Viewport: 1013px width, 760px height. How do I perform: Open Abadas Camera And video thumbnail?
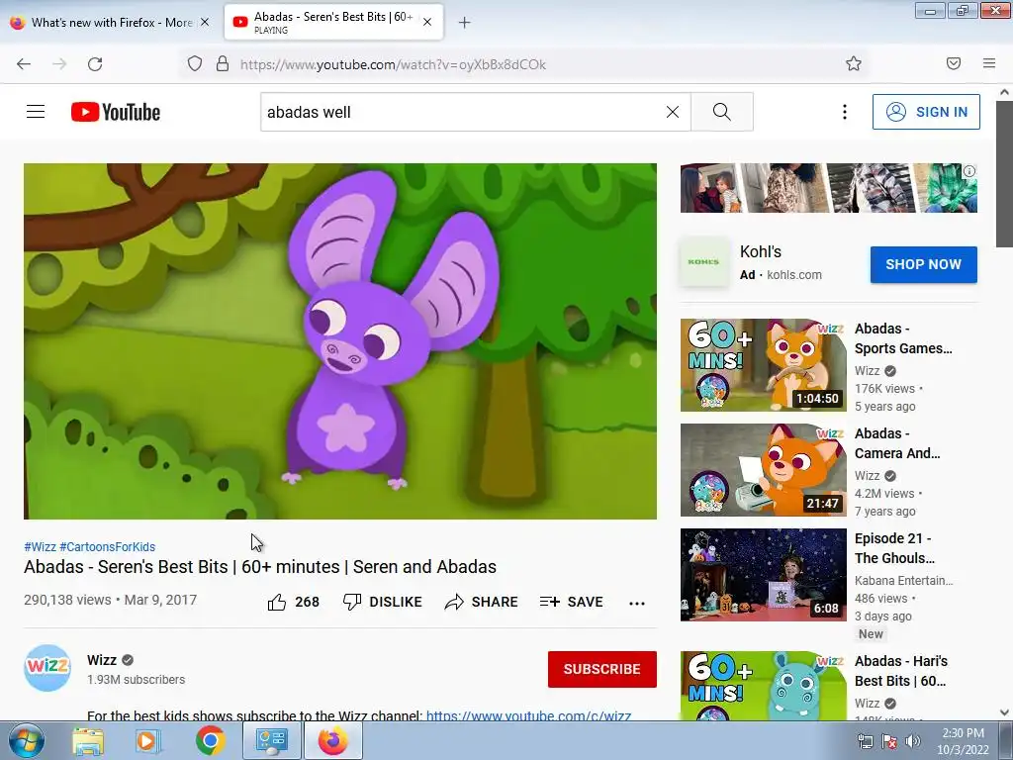(763, 470)
